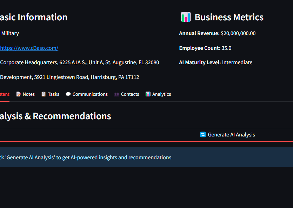The height and width of the screenshot is (208, 293).
Task: Click the Annual Revenue value
Action: tap(238, 34)
